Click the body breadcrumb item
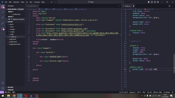 48,9
